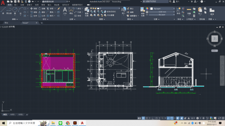
Task: Launch Adobe Illustrator from the taskbar
Action: 75,123
